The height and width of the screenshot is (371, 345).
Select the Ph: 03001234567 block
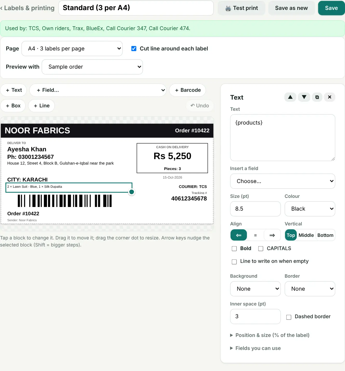click(x=30, y=157)
